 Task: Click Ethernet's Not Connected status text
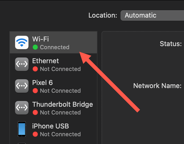(x=60, y=69)
